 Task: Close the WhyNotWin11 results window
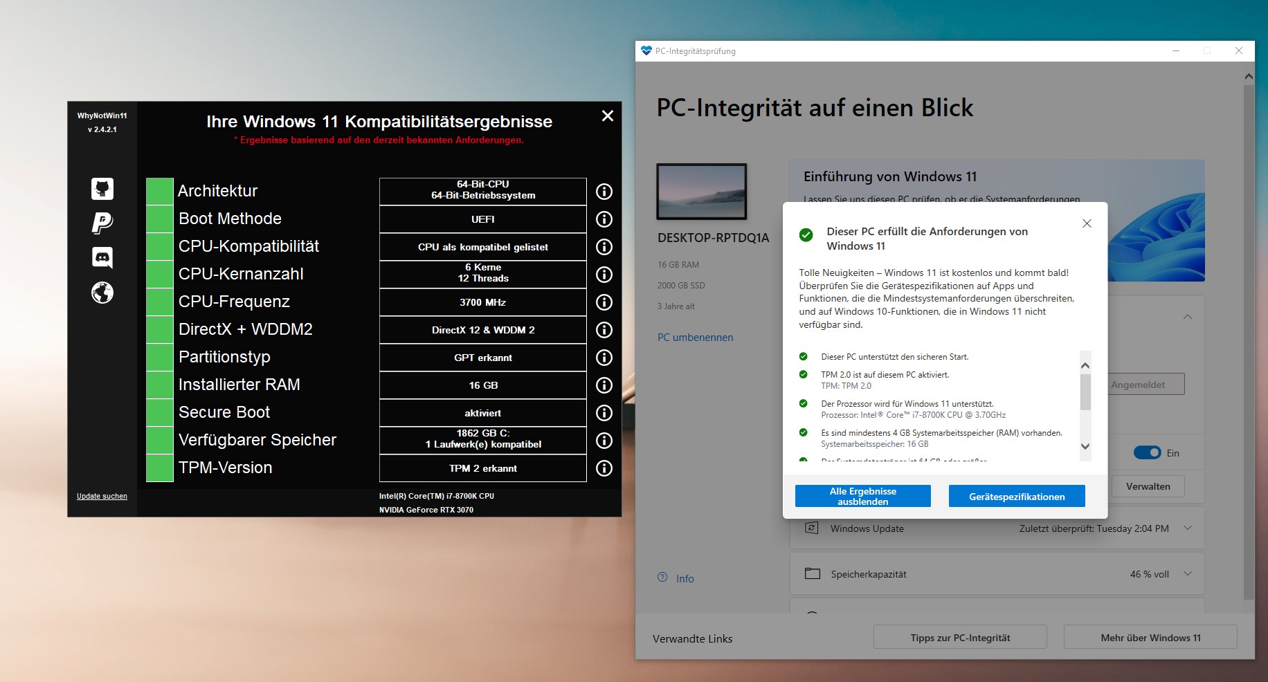point(608,116)
